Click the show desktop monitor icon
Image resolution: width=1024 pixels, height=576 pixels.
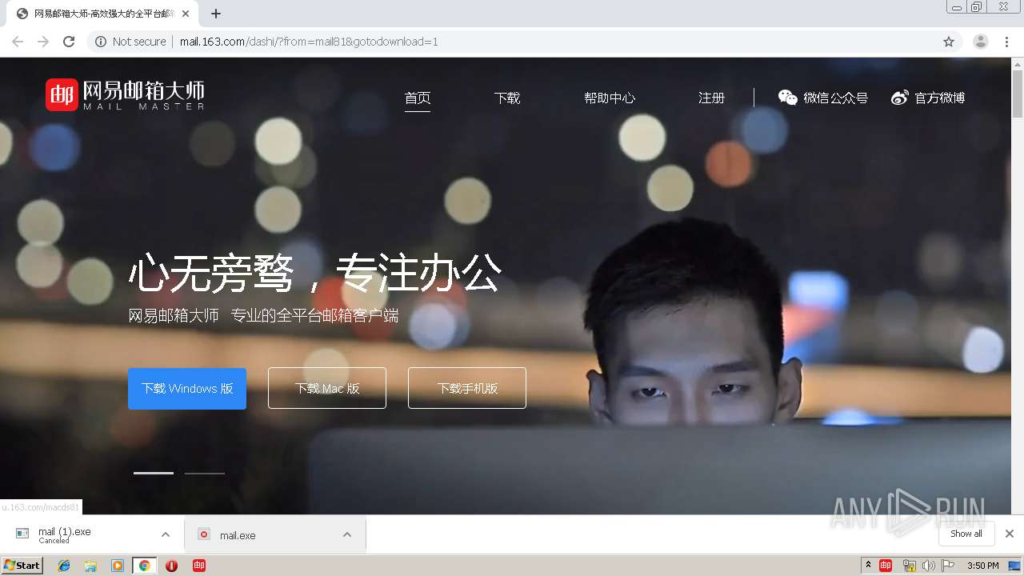1014,566
